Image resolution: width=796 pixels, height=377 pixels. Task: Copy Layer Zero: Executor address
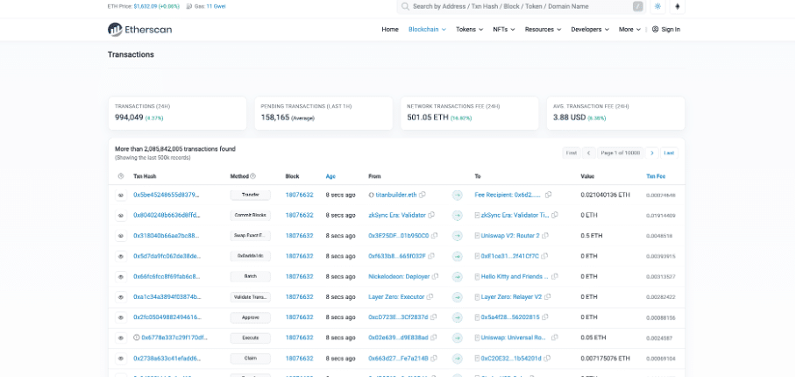430,297
